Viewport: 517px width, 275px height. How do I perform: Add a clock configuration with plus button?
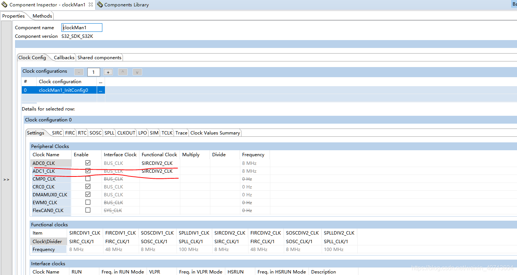108,72
